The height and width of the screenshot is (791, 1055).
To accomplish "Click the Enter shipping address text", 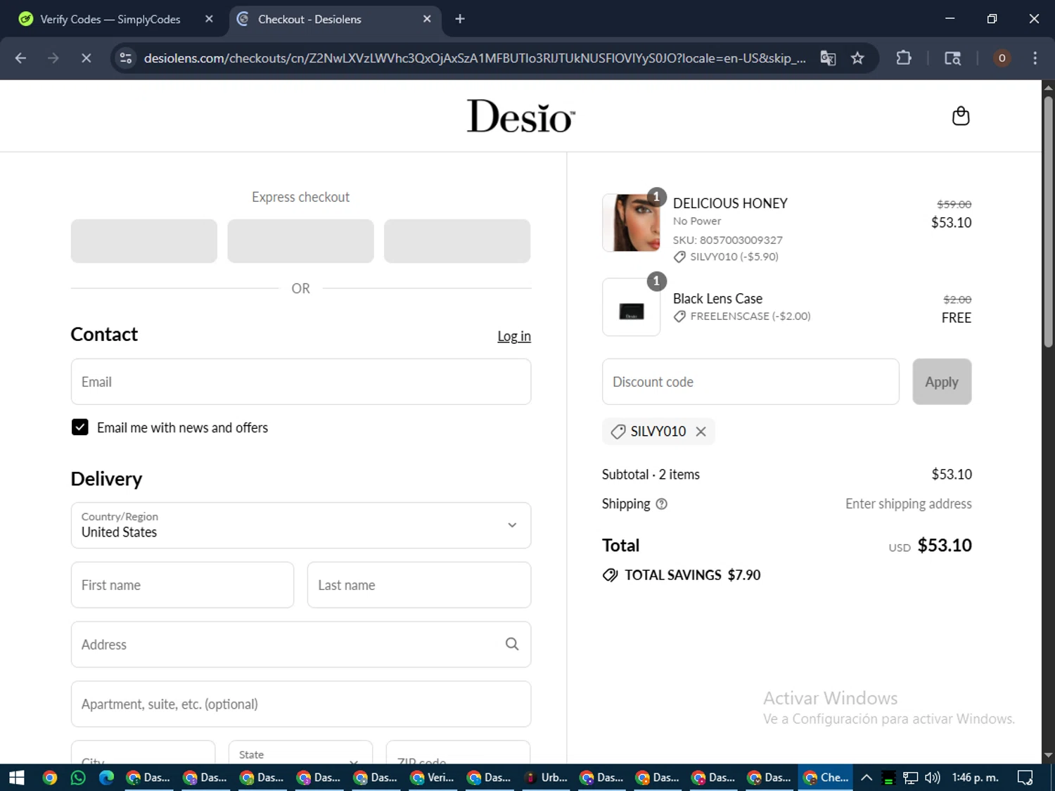I will coord(909,504).
